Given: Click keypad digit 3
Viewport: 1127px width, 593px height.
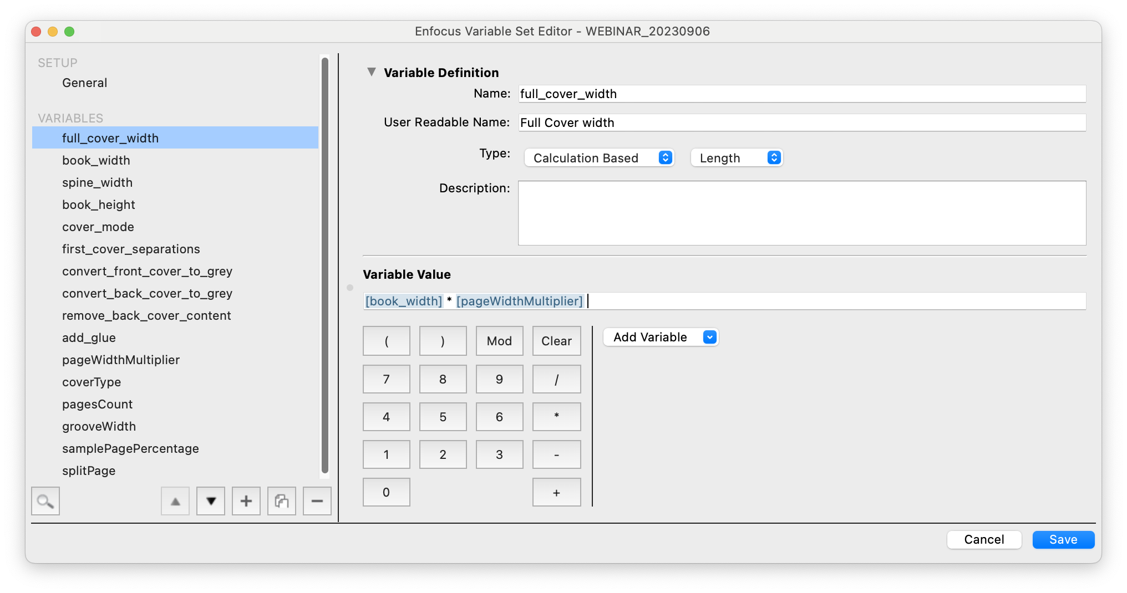Looking at the screenshot, I should point(500,454).
